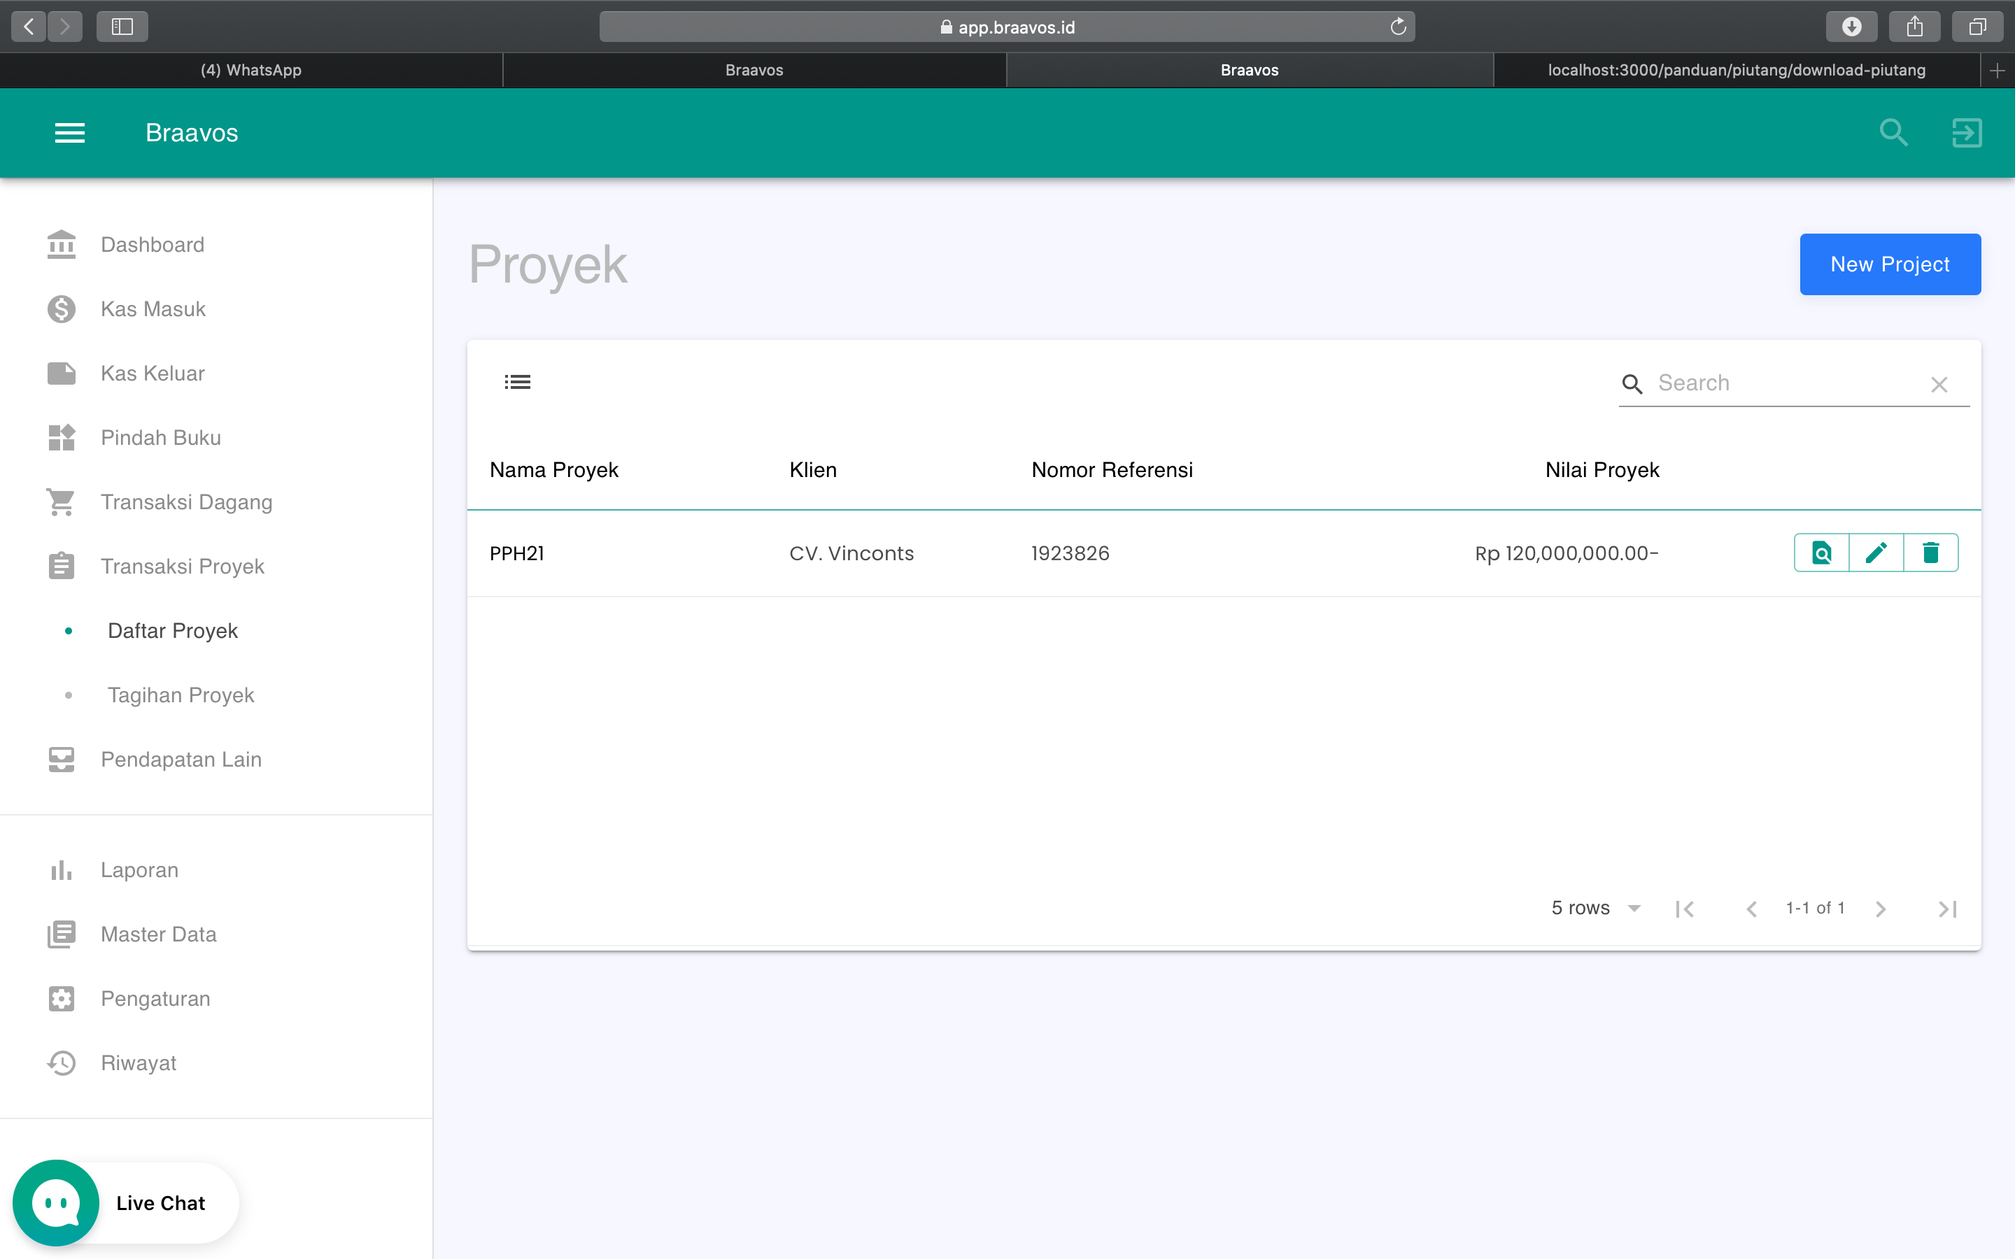This screenshot has height=1259, width=2015.
Task: Delete the PPH21 project with the trash icon
Action: click(x=1931, y=552)
